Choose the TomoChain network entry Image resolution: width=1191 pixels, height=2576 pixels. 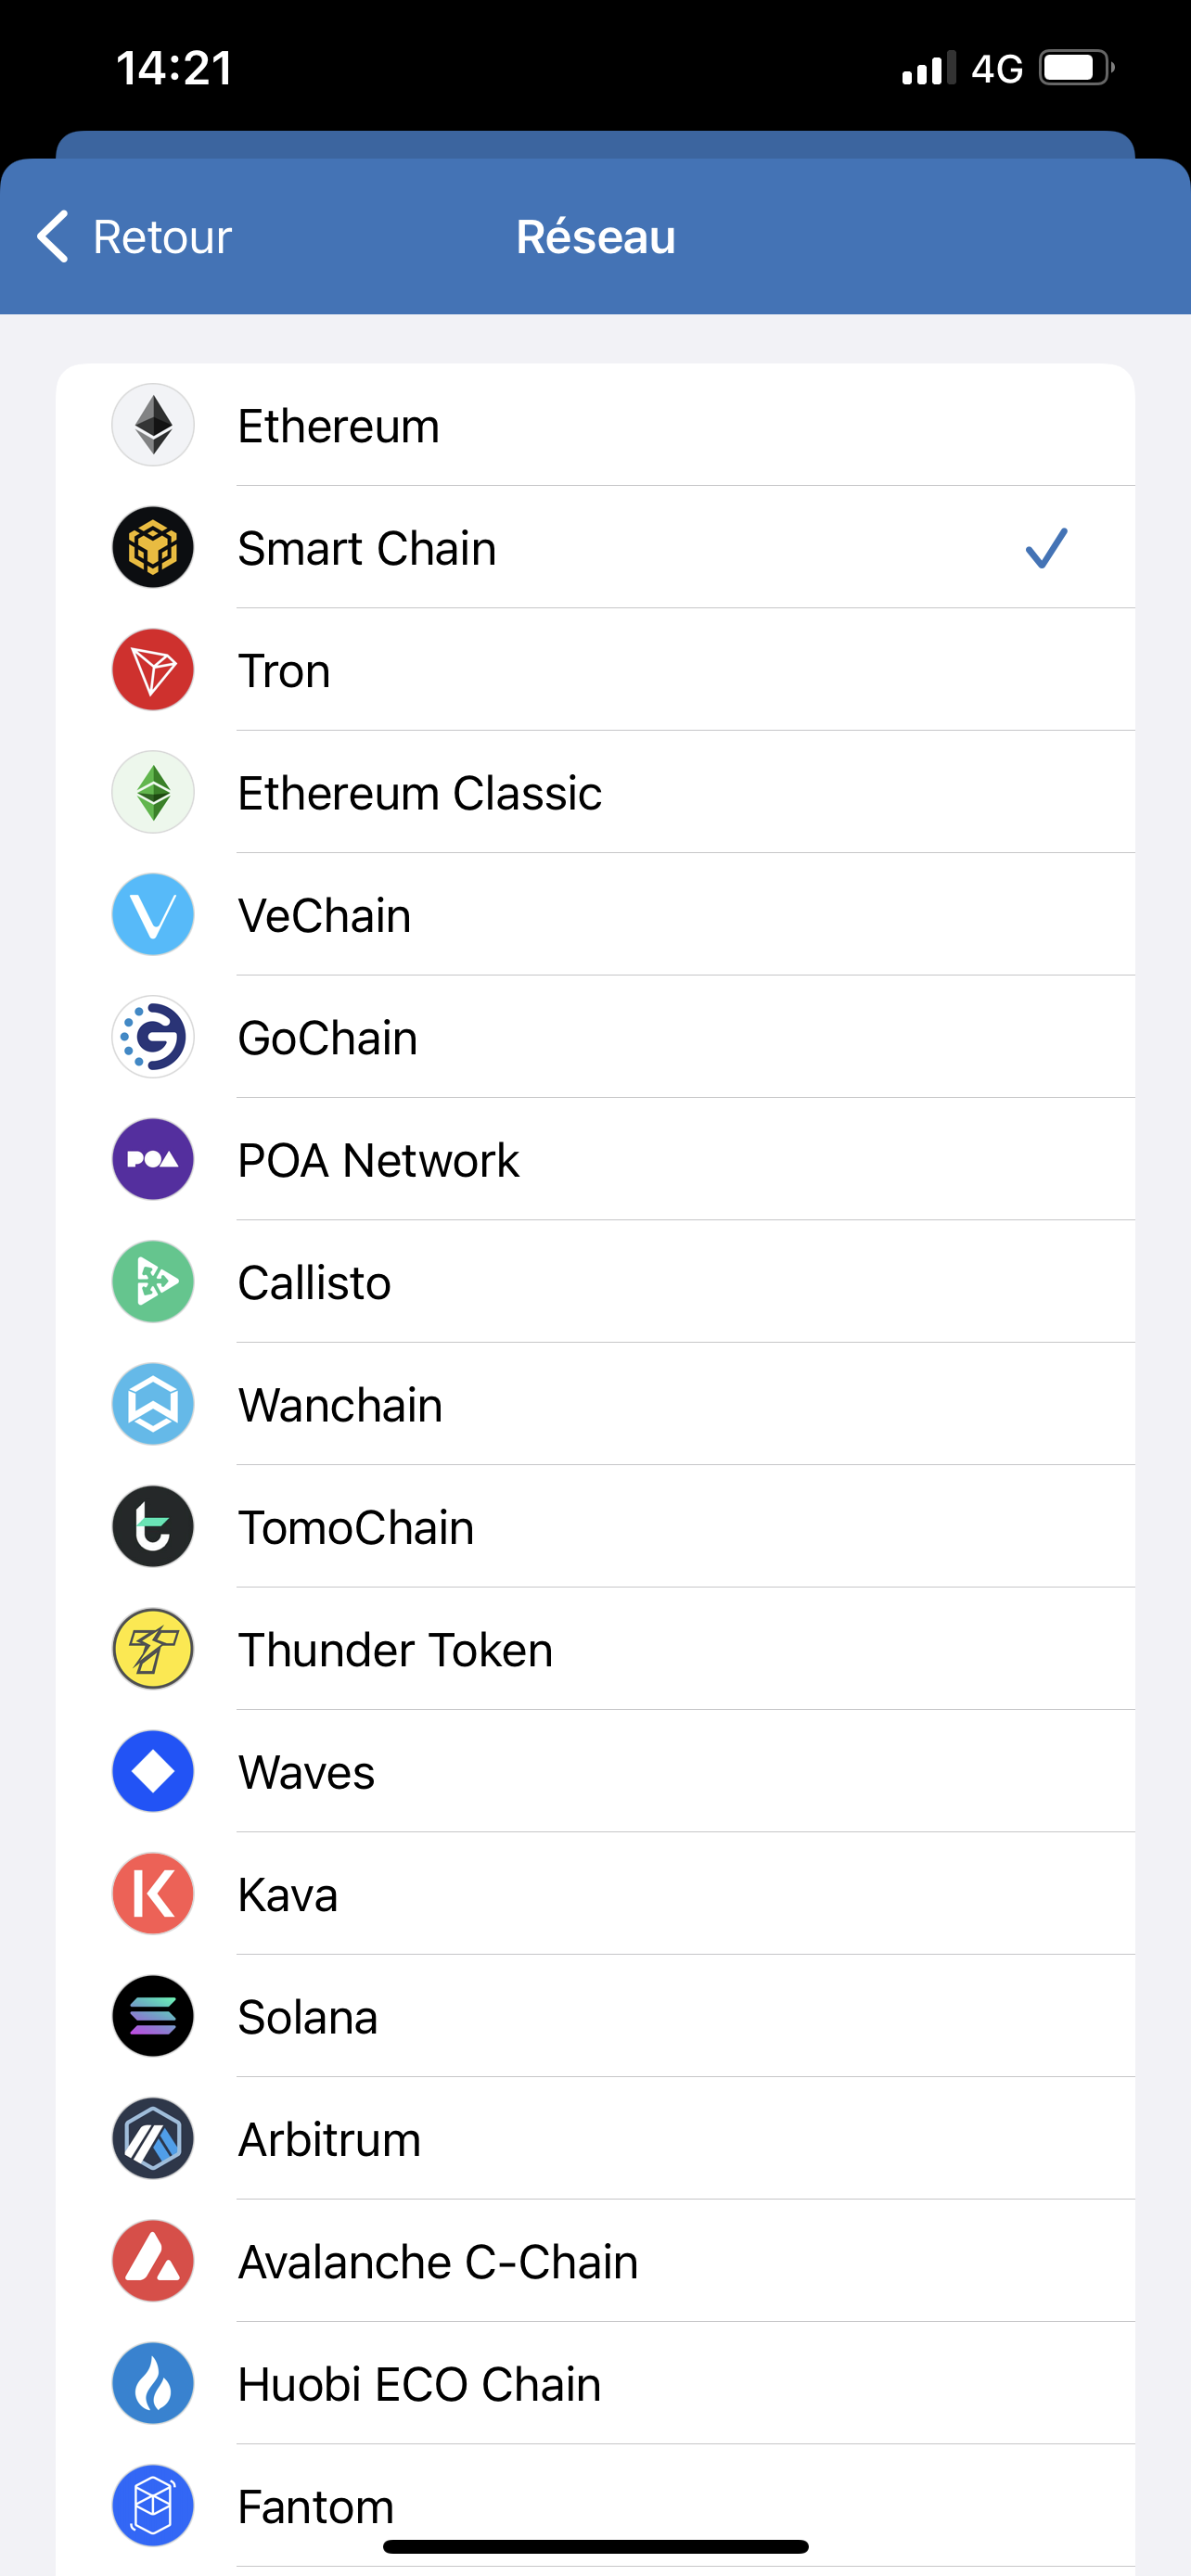[356, 1528]
